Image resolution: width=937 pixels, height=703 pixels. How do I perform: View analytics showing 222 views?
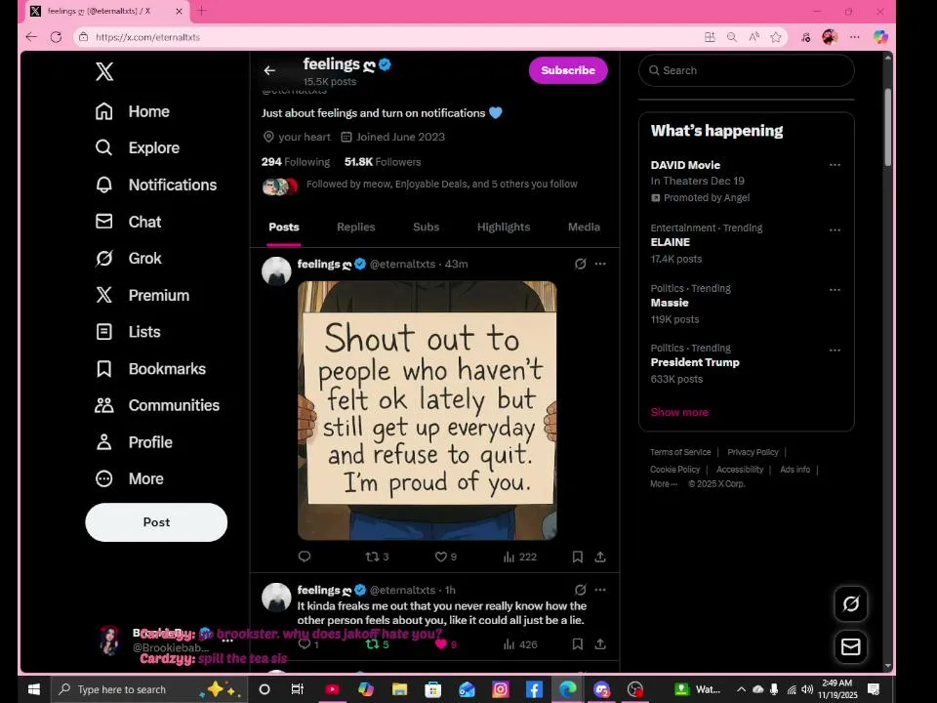(x=520, y=557)
